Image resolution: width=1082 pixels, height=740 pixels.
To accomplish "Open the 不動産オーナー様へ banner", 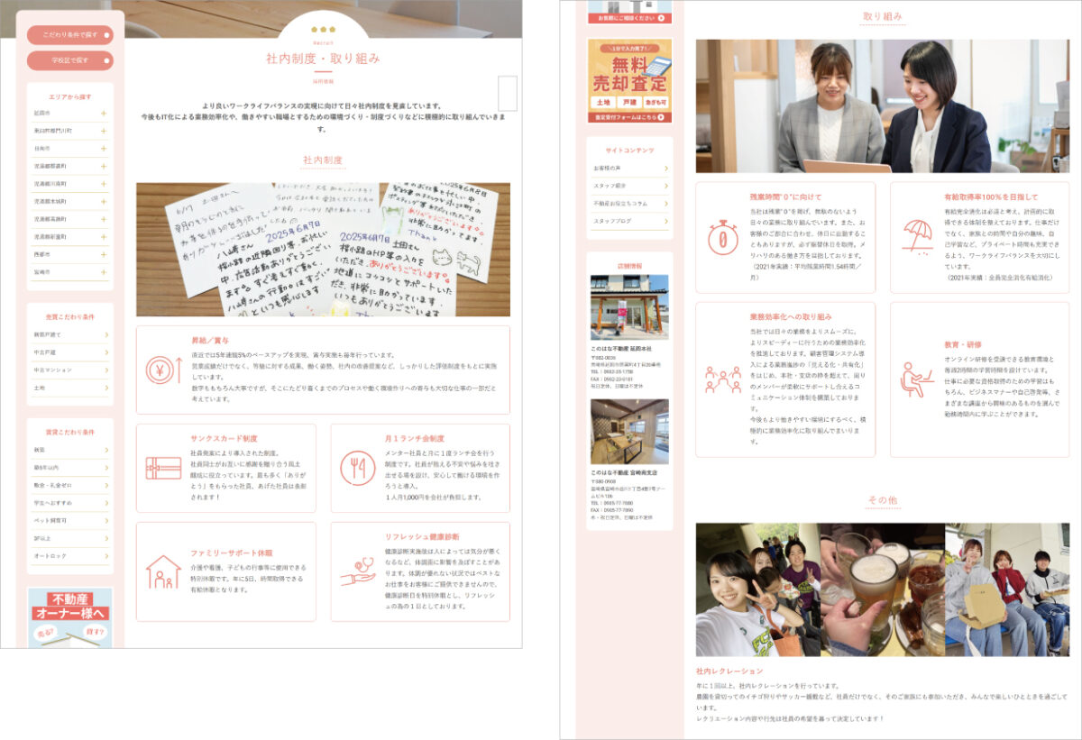I will point(69,617).
